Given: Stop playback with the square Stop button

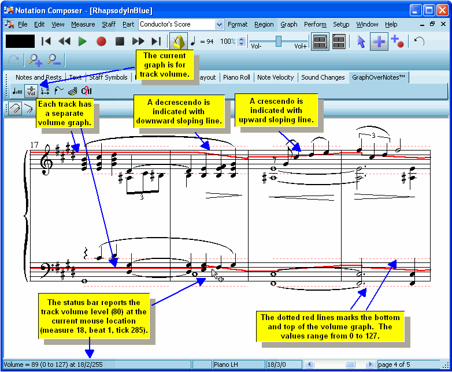Looking at the screenshot, I should click(120, 42).
